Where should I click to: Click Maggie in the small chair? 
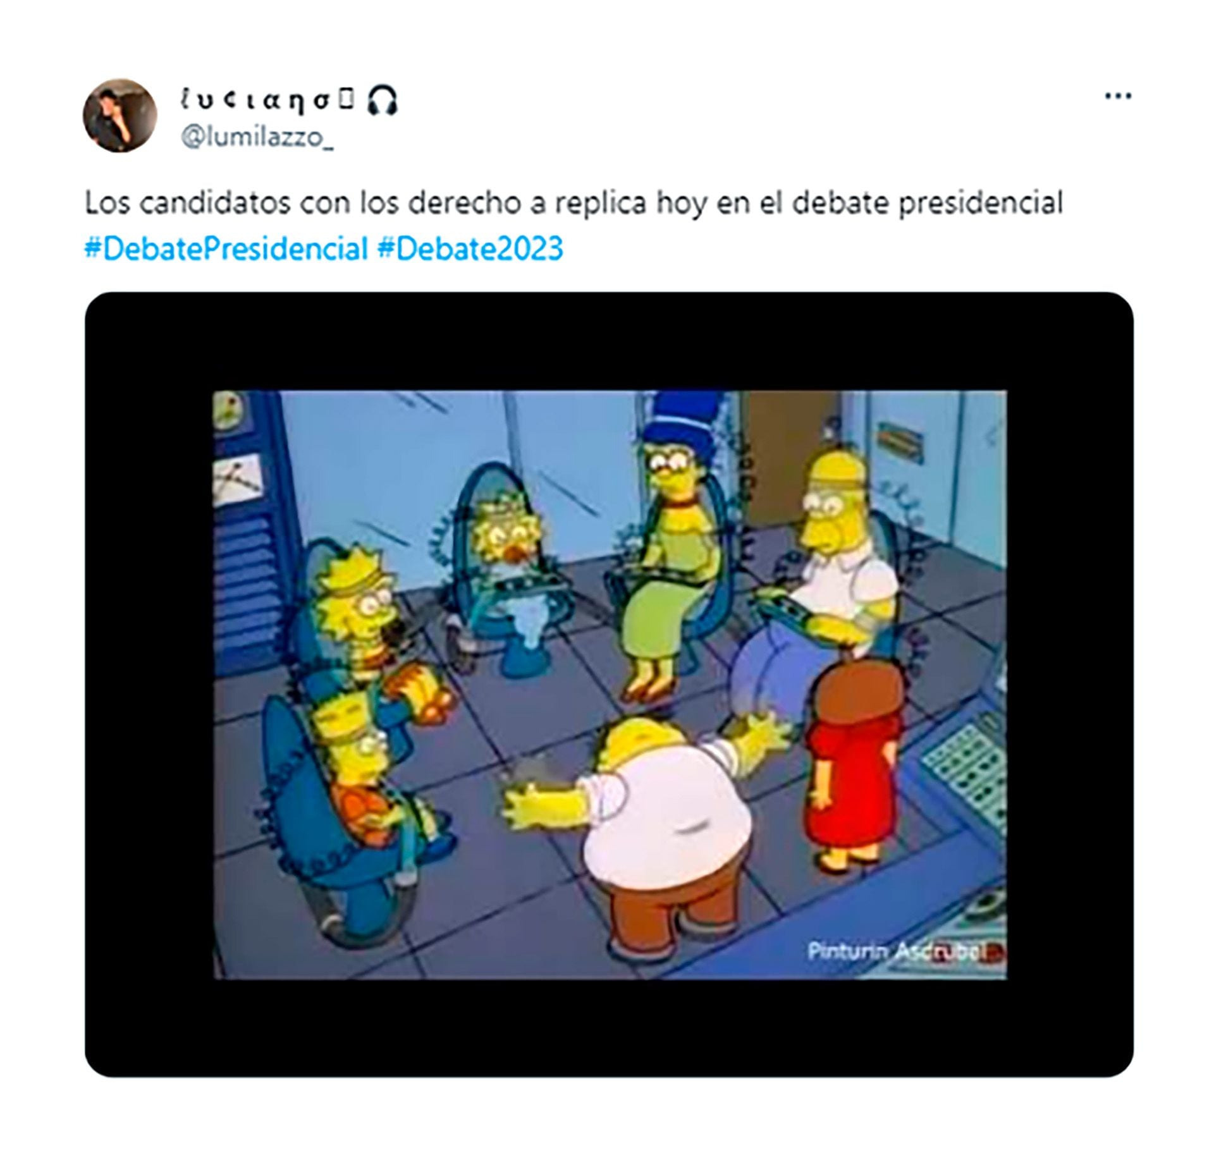tap(512, 569)
